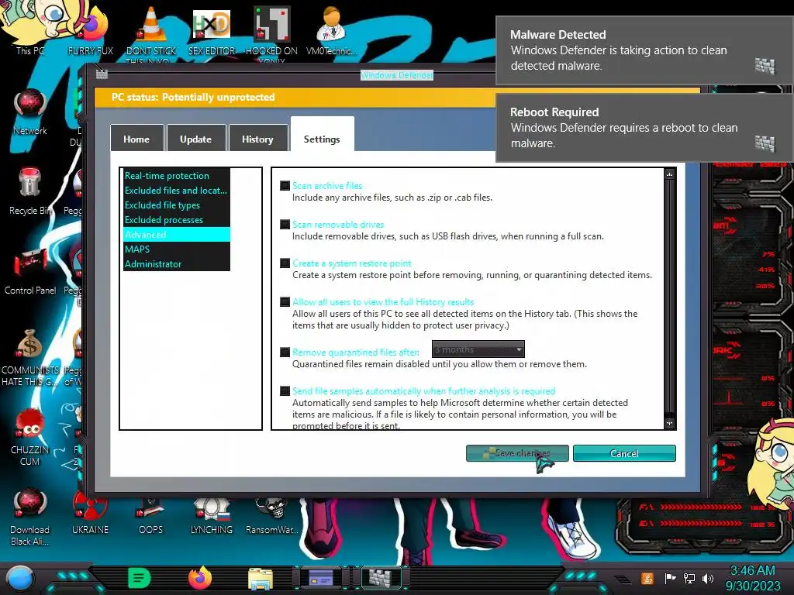
Task: Click the Start orb on the taskbar
Action: 19,578
